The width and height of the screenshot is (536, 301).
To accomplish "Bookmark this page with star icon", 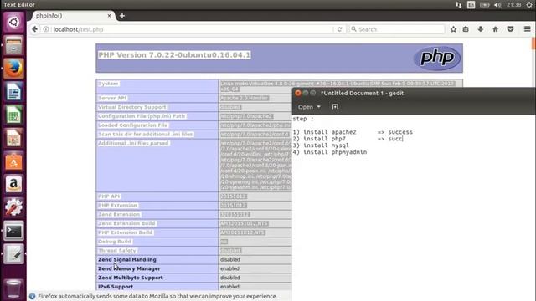I will (x=453, y=29).
